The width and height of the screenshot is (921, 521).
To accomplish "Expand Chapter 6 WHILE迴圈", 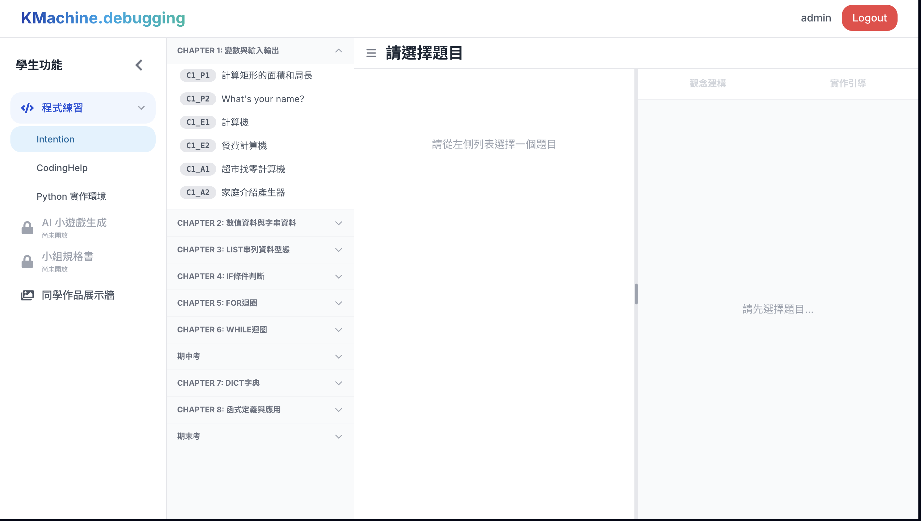I will tap(260, 329).
